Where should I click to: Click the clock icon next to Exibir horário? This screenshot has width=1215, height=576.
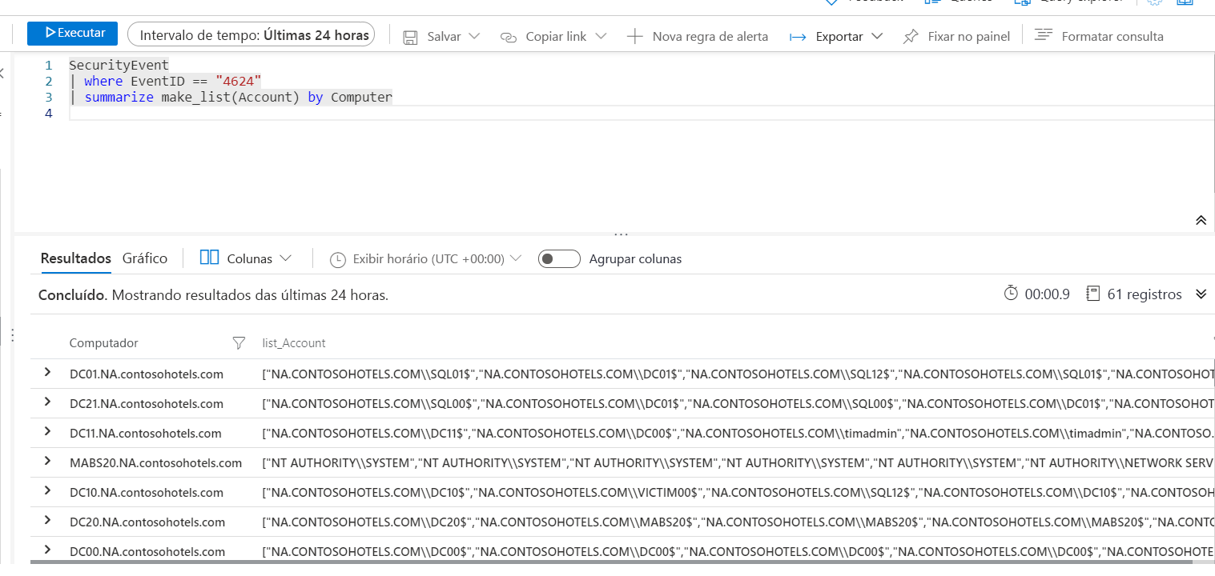pos(338,259)
